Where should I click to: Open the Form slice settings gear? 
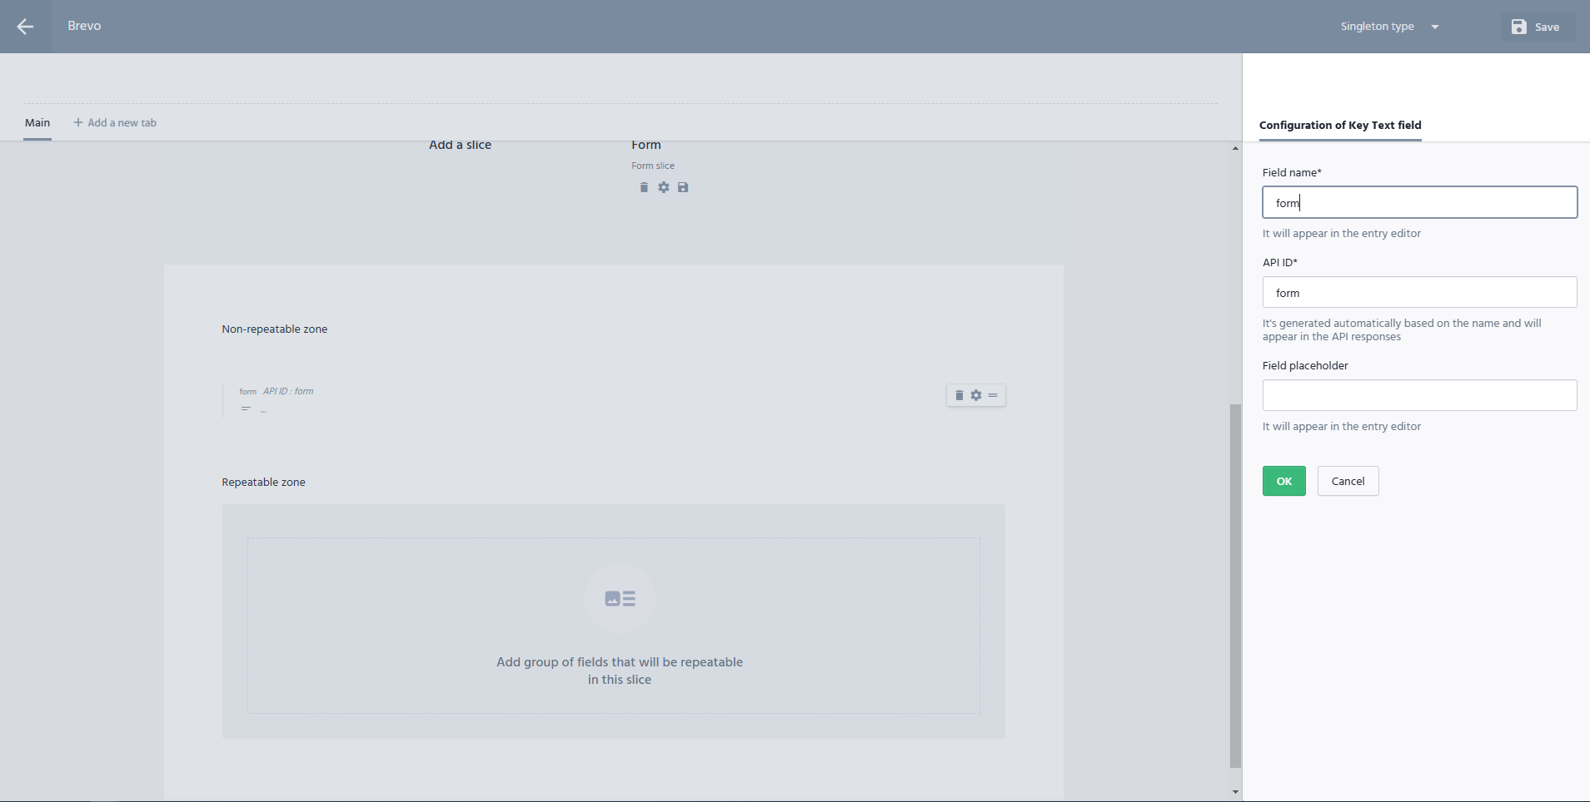point(663,187)
